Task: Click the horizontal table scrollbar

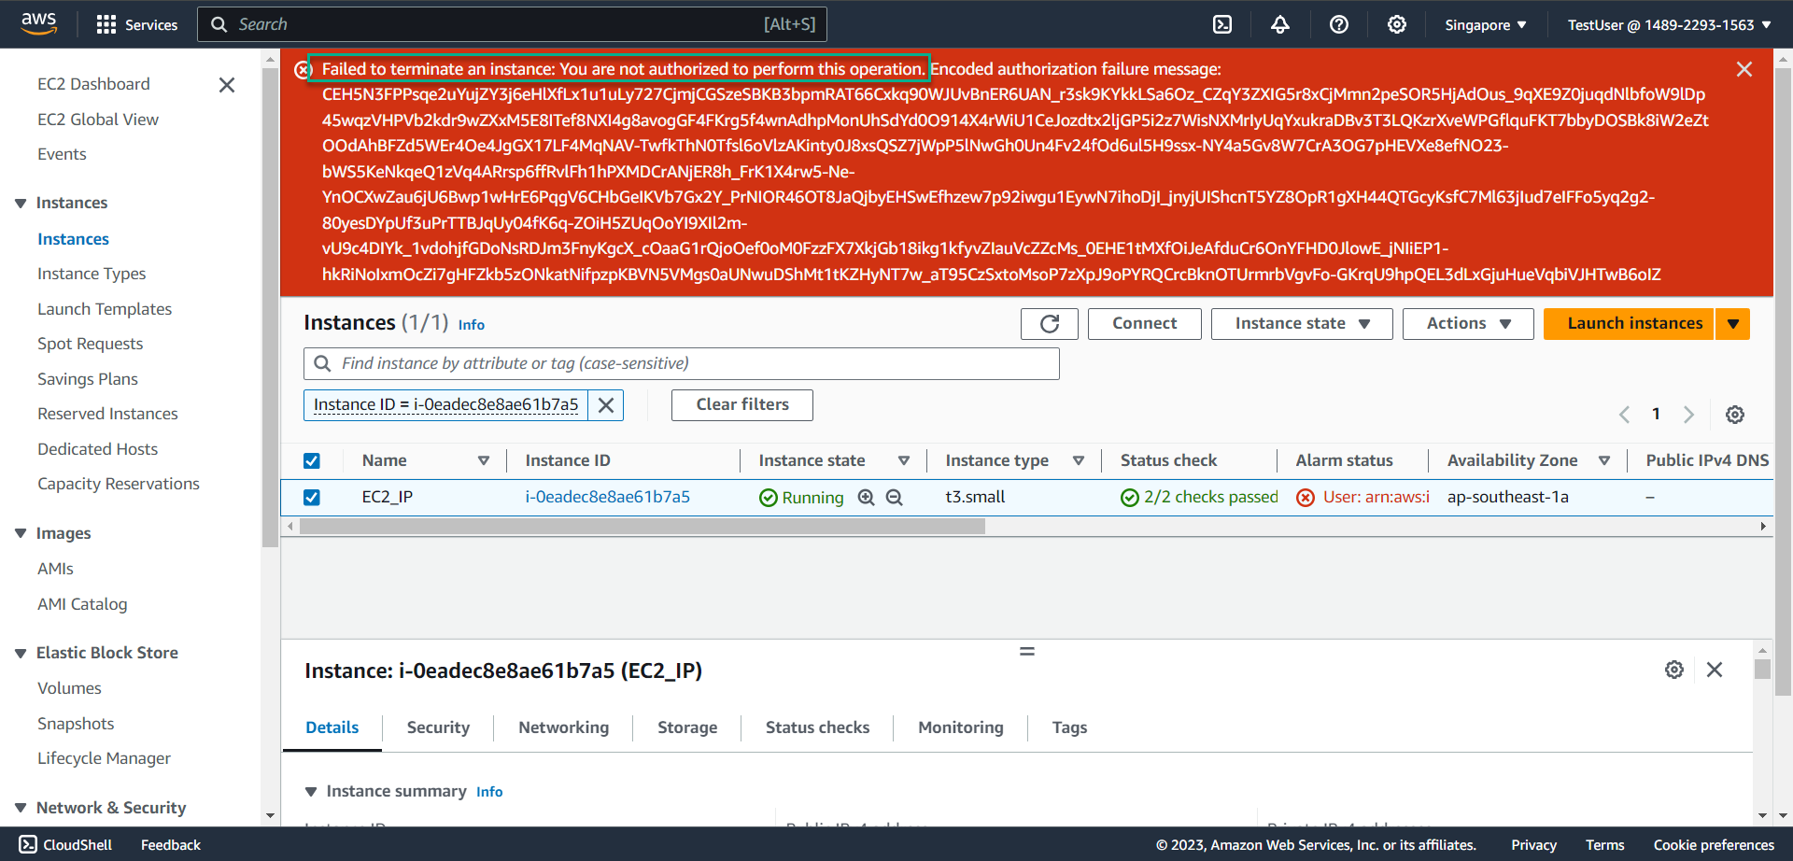Action: pos(642,527)
